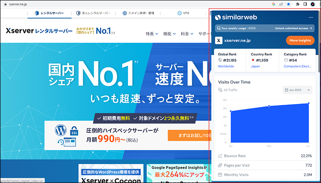Screen dimensions: 321x183
Task: Click the Pages per Visit icon
Action: click(220, 165)
